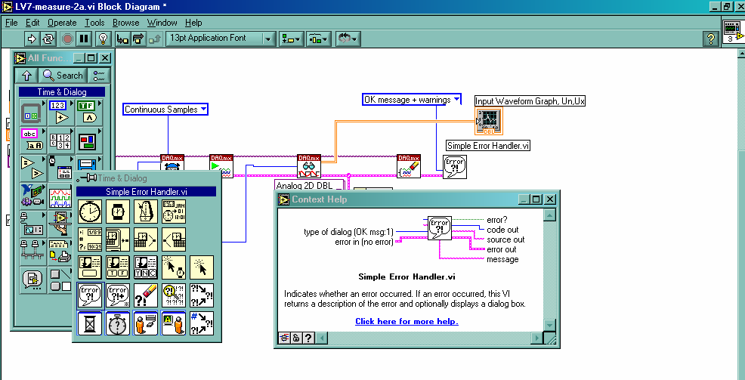Open the Boolean subpalette
The image size is (745, 380).
tap(89, 112)
